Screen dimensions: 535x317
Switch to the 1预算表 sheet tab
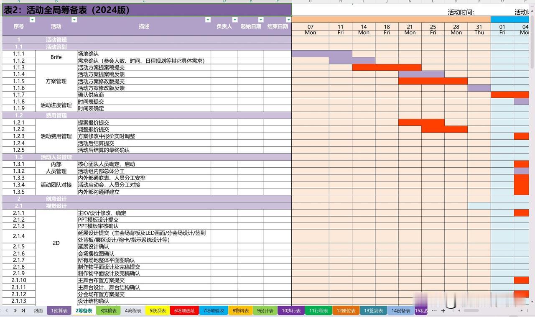pos(59,311)
